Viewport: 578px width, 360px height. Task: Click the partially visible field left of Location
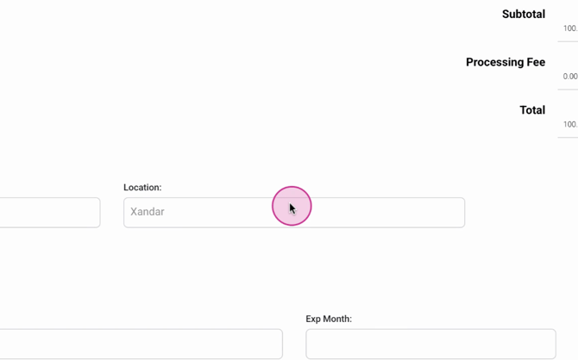tap(49, 213)
